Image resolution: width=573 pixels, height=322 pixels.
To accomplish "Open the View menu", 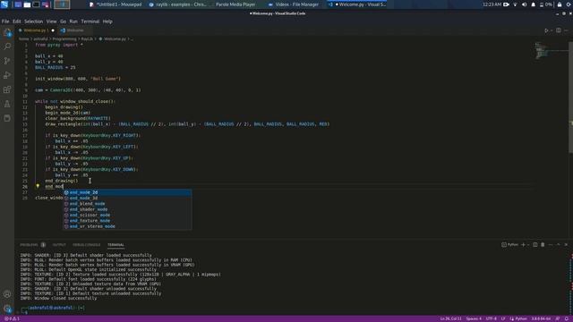I will coord(52,21).
